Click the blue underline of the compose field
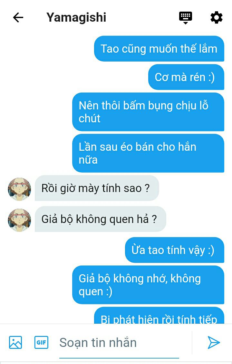232x364 pixels. pos(119,358)
